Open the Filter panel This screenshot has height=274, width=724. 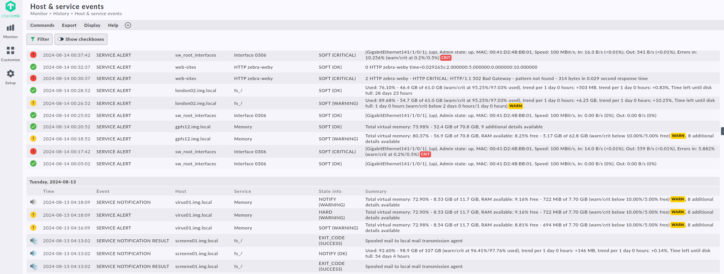pos(39,39)
